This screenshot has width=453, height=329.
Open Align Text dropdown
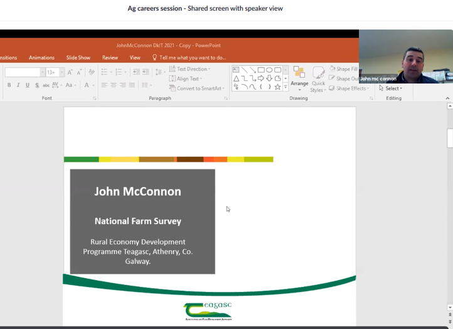pyautogui.click(x=186, y=78)
